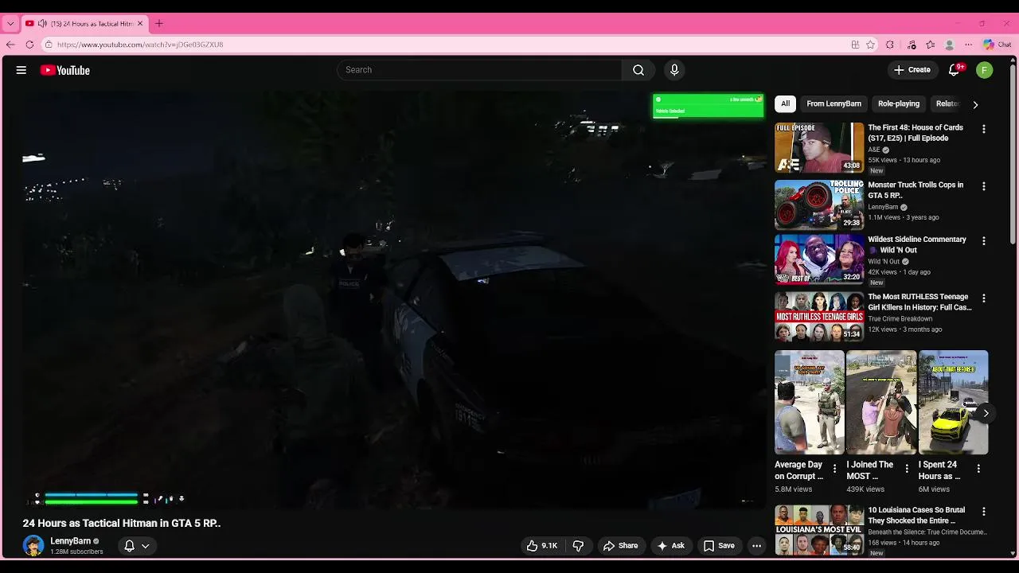This screenshot has height=573, width=1019.
Task: Open options for 10 Louisiana Cases video
Action: point(984,512)
